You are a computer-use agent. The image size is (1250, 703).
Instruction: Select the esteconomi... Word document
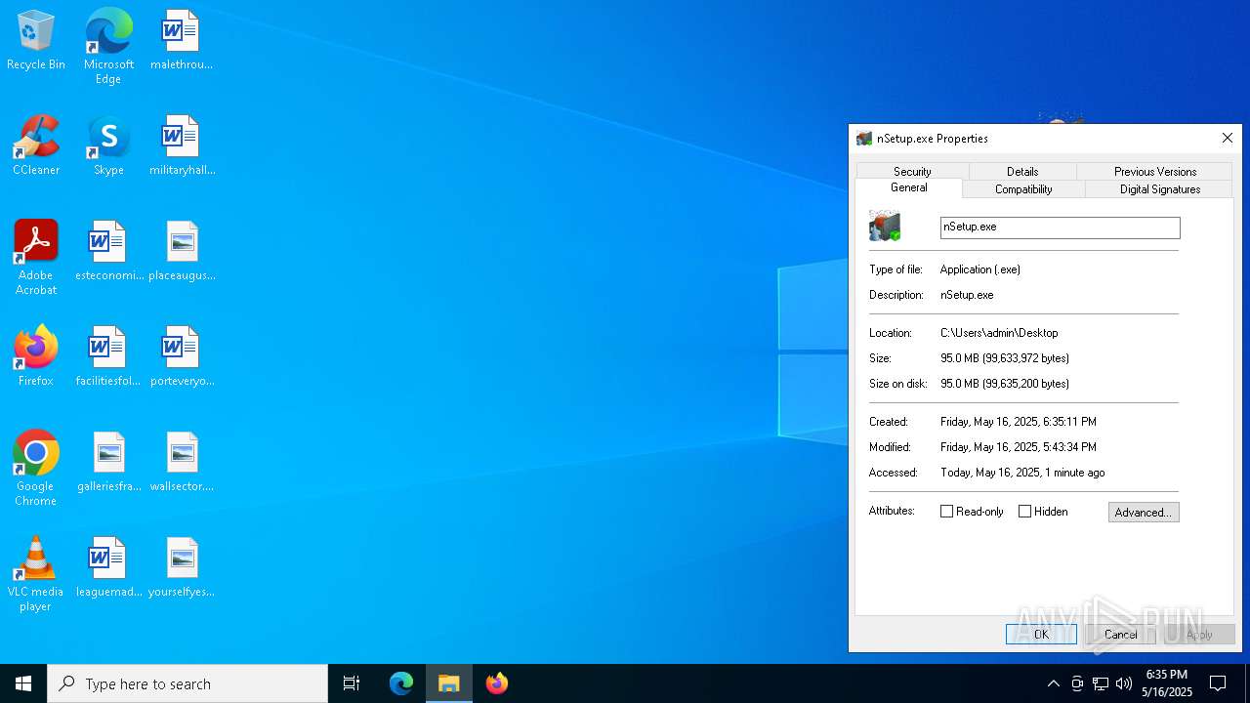[108, 252]
